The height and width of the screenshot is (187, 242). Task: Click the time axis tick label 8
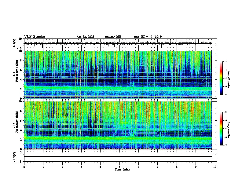tap(177, 167)
